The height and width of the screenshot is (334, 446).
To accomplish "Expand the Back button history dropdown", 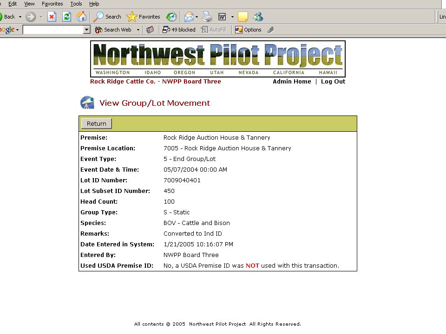I will [x=20, y=17].
